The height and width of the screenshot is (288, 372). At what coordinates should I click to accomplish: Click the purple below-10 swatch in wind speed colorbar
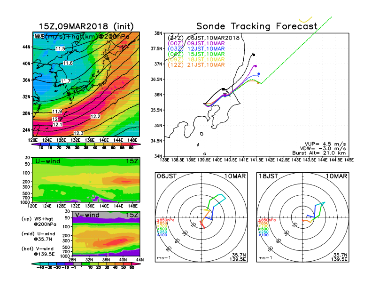(x=36, y=144)
